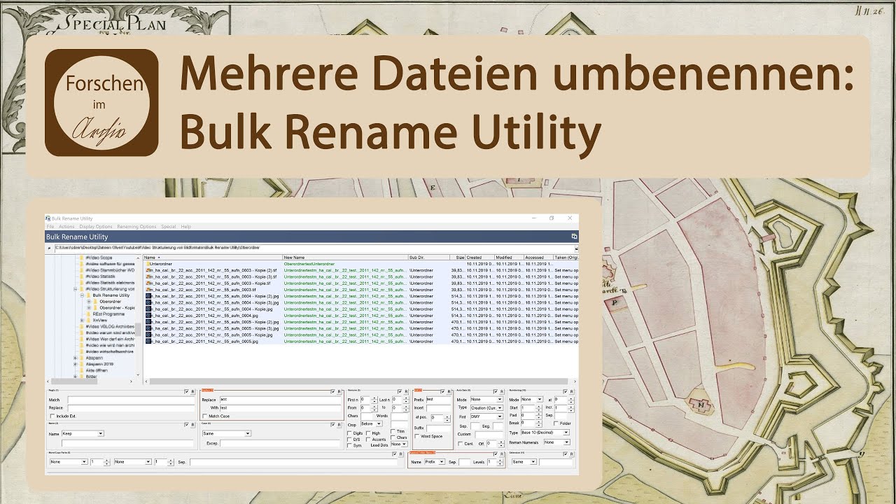The image size is (896, 504).
Task: Click the file list horizontal scrollbar
Action: pos(360,381)
